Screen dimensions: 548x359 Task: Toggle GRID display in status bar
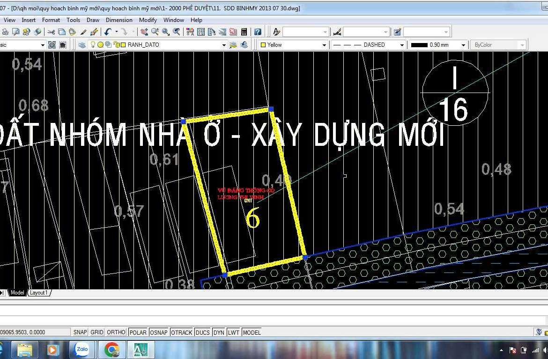click(97, 332)
